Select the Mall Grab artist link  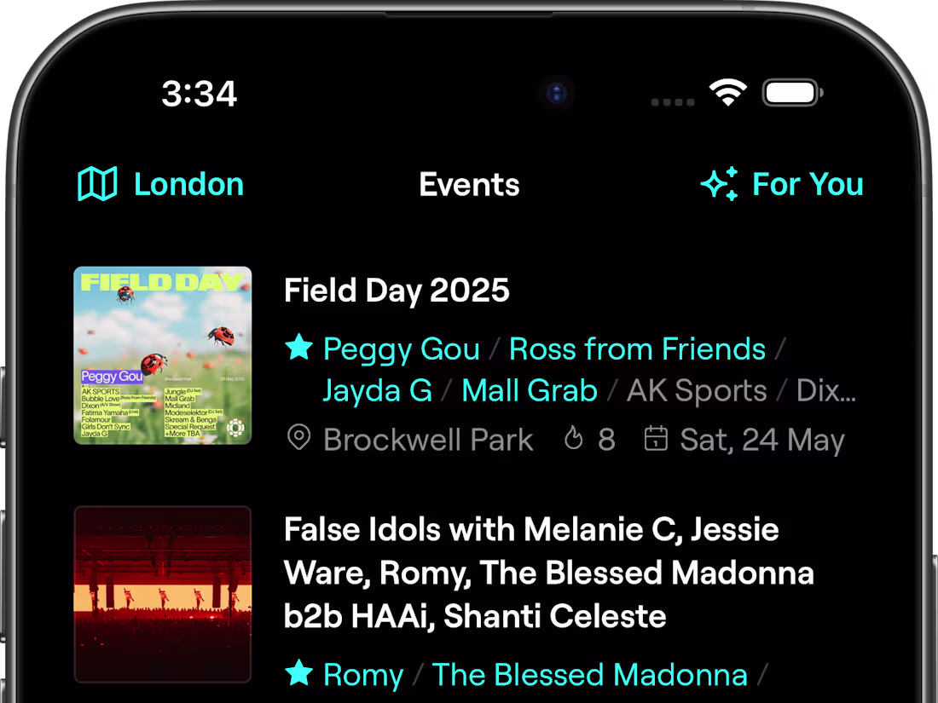(x=529, y=389)
